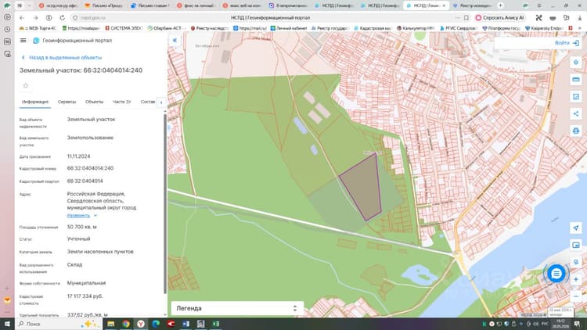Show more tabs using the chevron after Состав
This screenshot has width=587, height=330.
tap(161, 102)
